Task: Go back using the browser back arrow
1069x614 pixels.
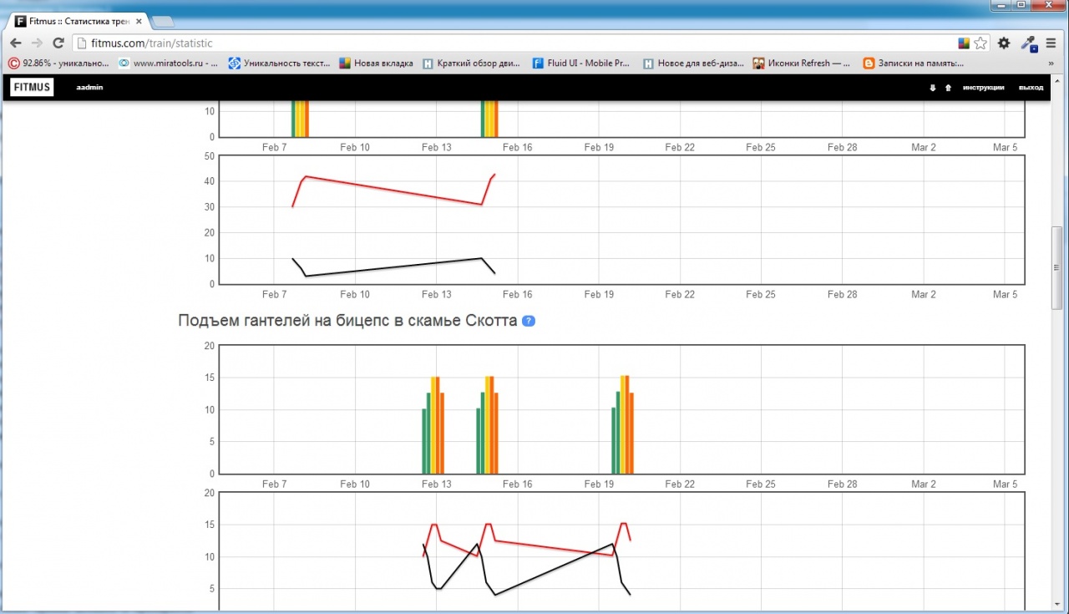Action: pyautogui.click(x=16, y=43)
